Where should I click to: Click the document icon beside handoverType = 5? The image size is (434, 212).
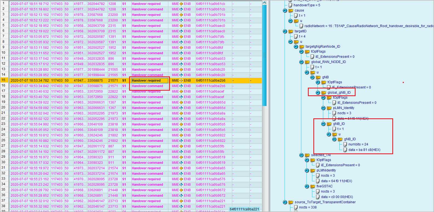[x=290, y=5]
